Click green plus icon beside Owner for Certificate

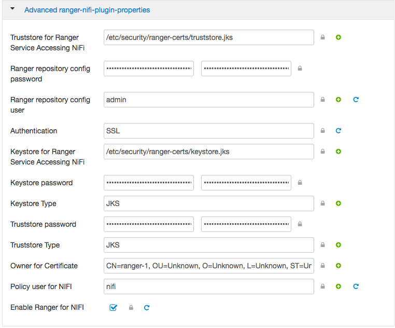click(x=338, y=266)
